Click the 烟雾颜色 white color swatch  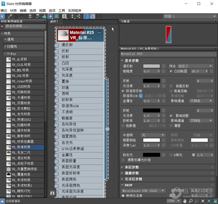coord(152,140)
